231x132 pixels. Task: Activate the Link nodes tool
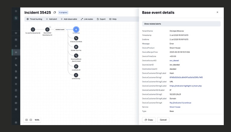[87, 19]
